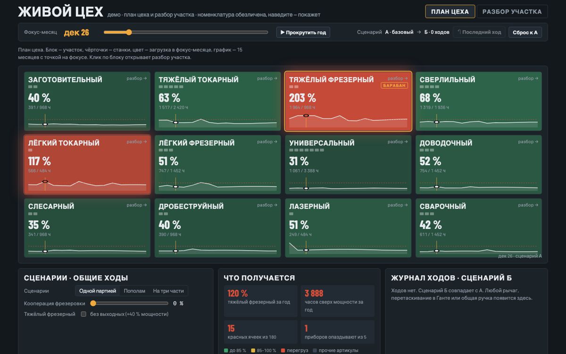Click the 85–100 % legend entry

pyautogui.click(x=263, y=351)
